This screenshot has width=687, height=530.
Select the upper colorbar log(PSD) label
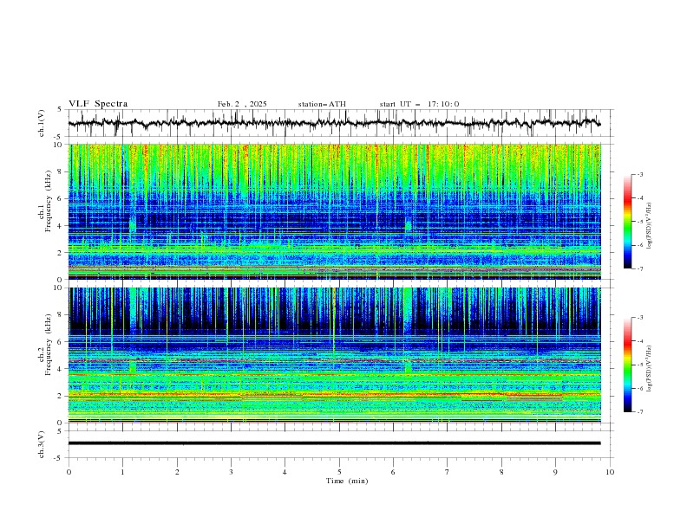pos(650,226)
